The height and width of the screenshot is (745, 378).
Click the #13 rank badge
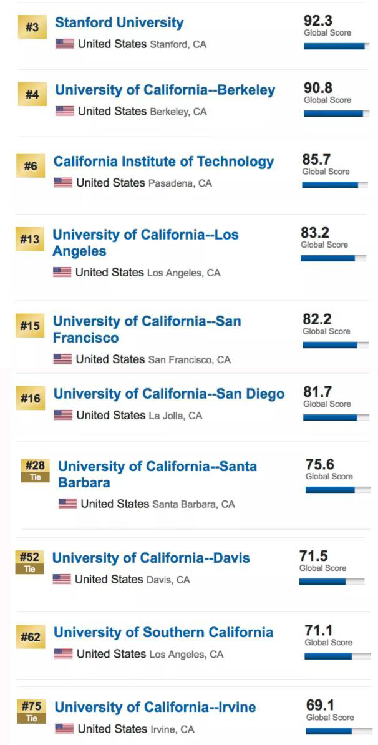(29, 240)
